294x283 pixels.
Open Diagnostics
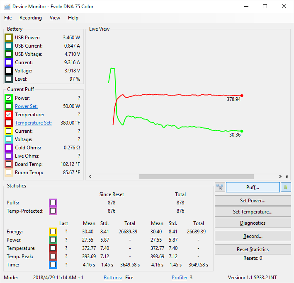pyautogui.click(x=253, y=223)
